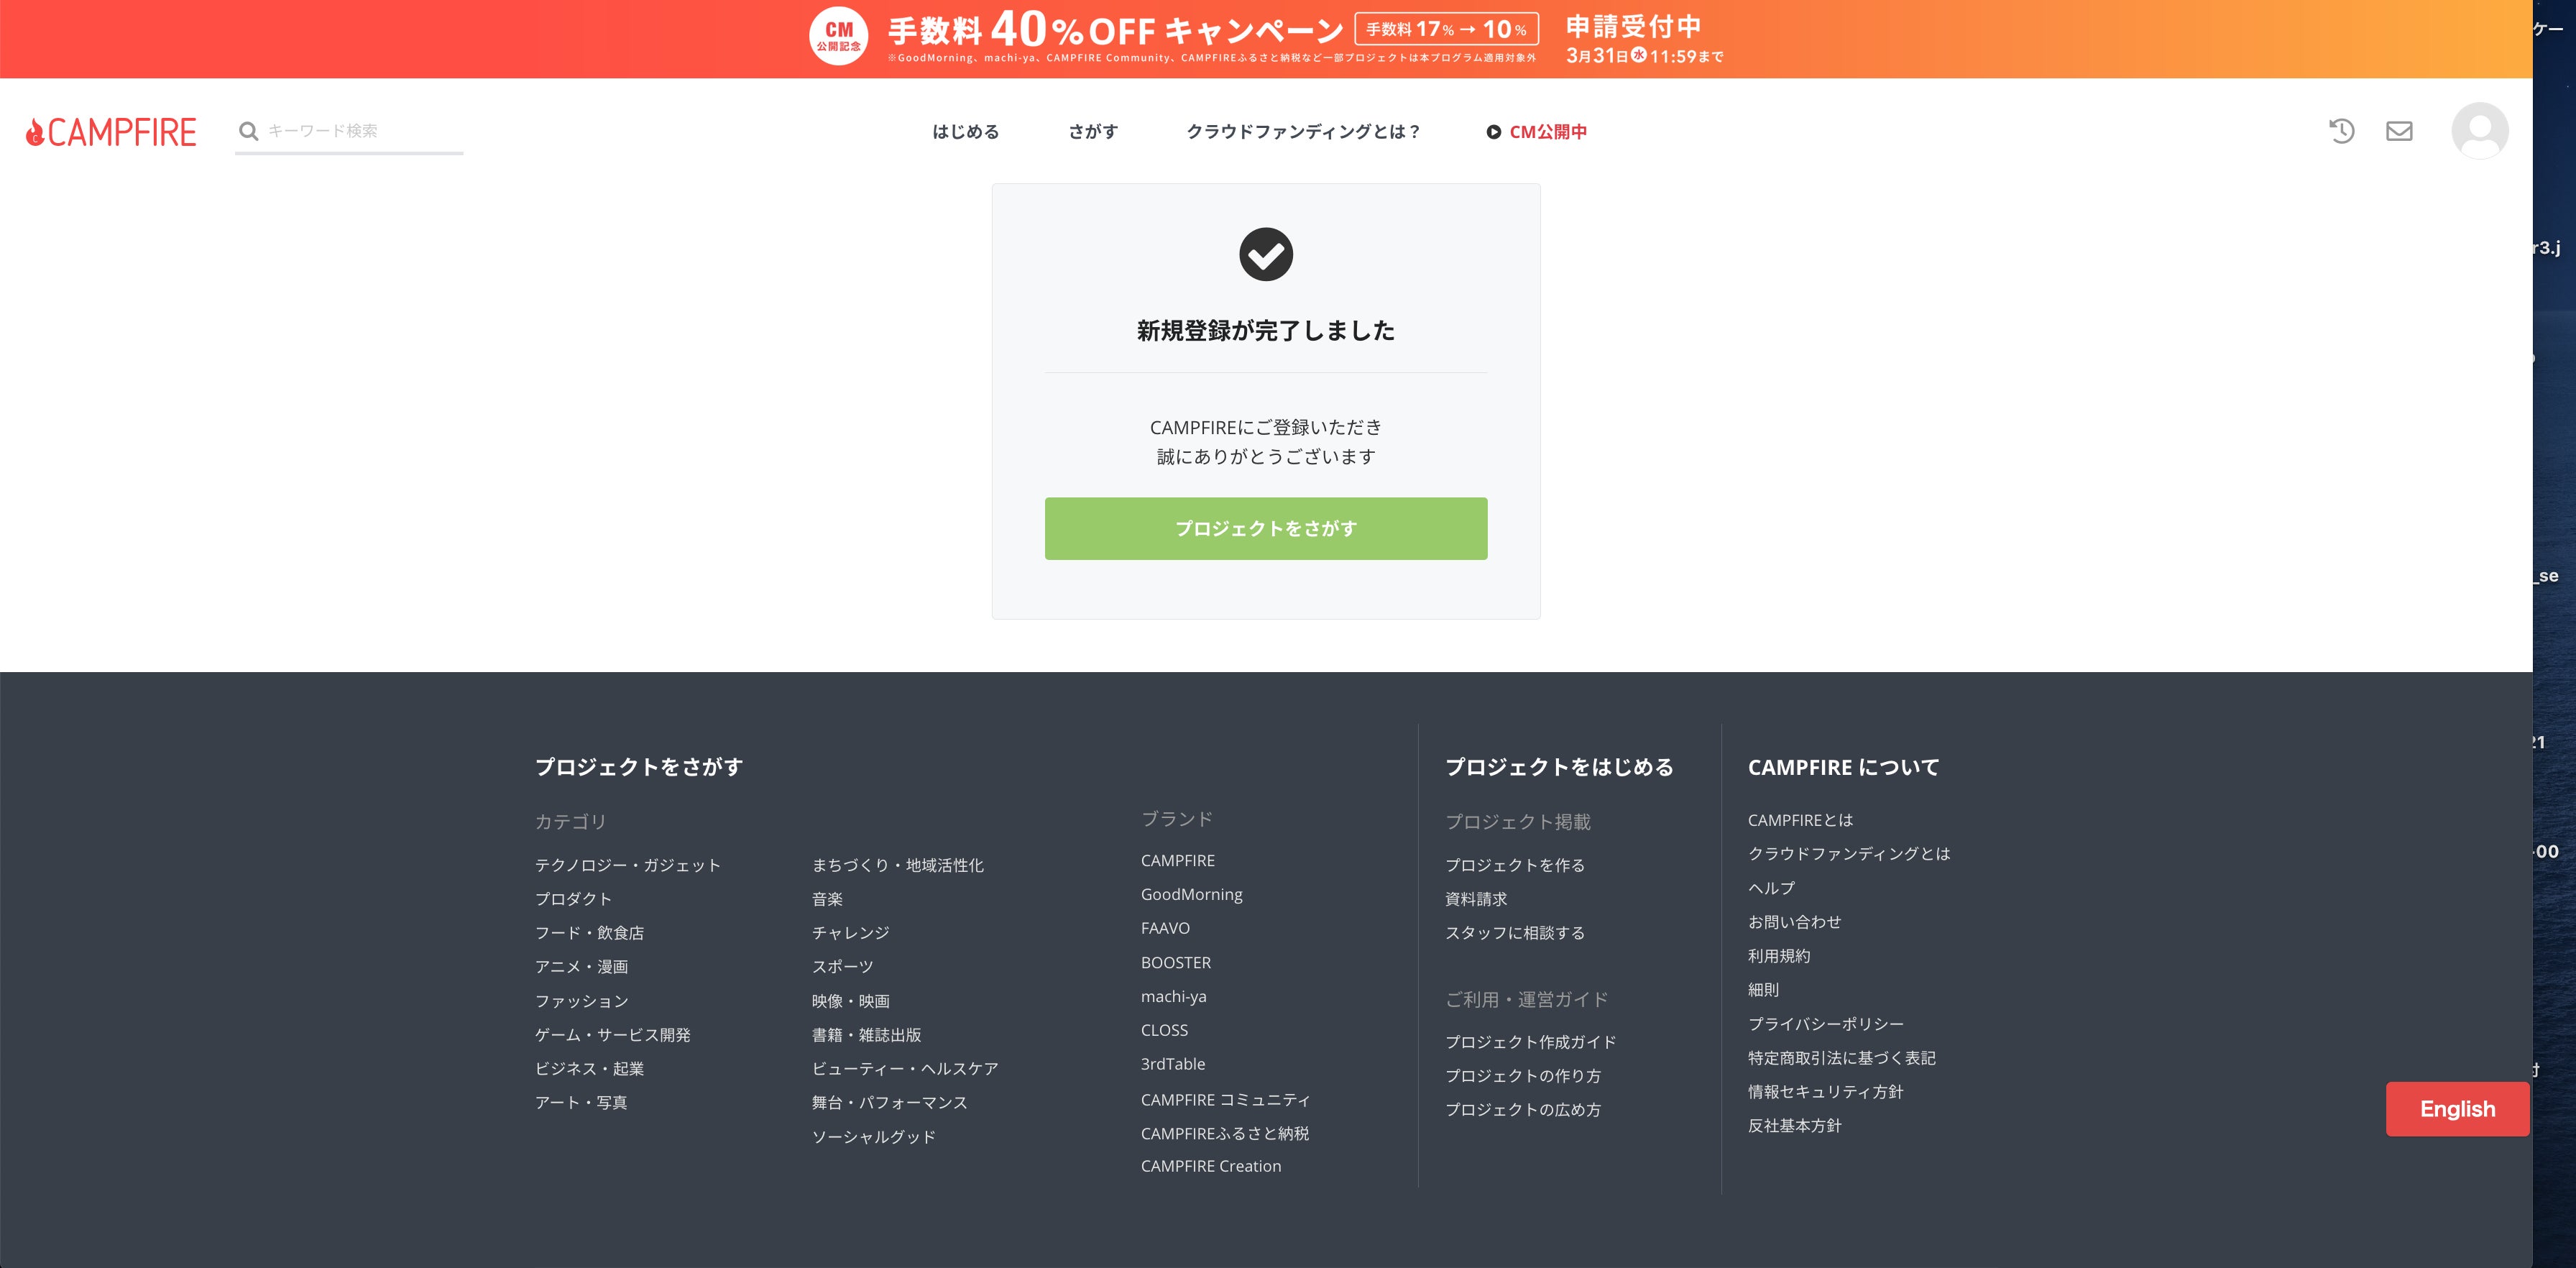This screenshot has width=2576, height=1268.
Task: Click the CM公開記念 circle badge
Action: [x=838, y=37]
